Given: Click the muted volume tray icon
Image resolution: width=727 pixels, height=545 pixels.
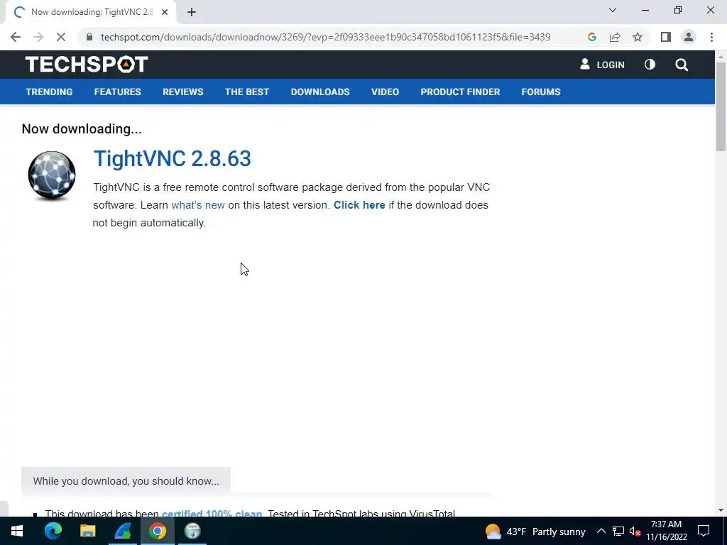Looking at the screenshot, I should click(x=635, y=531).
